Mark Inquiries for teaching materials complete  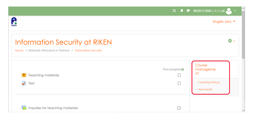tap(179, 108)
